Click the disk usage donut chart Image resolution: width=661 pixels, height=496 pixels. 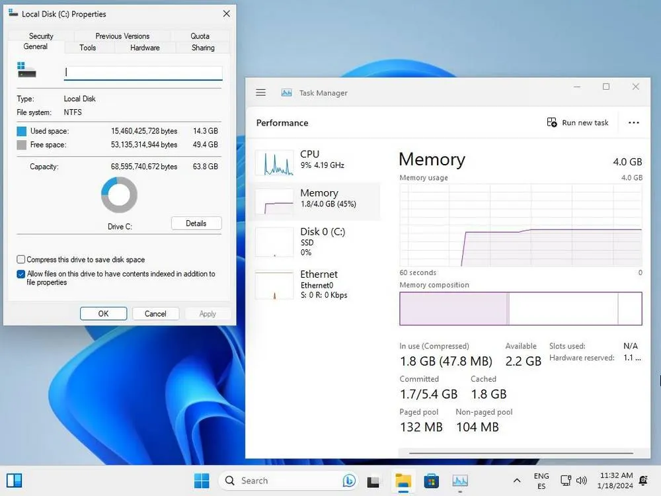119,195
